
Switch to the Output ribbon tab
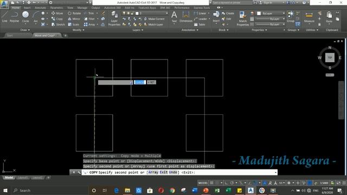95,8
